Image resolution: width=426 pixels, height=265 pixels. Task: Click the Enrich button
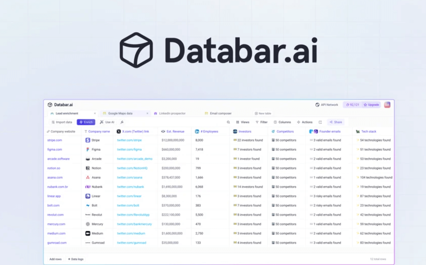point(86,122)
